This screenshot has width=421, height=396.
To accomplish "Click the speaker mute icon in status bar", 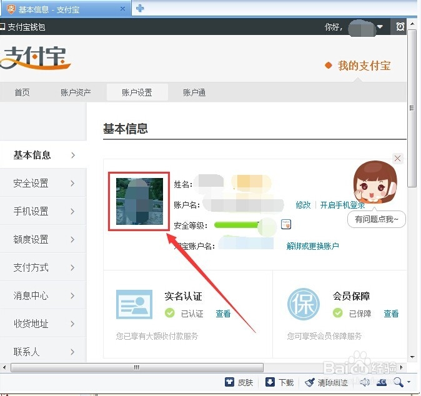I will [364, 382].
